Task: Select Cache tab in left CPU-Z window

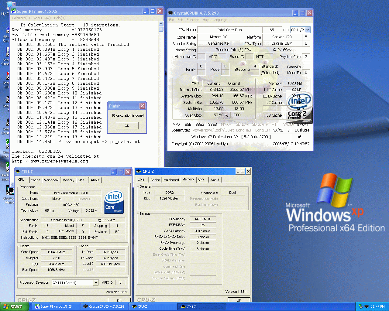Action: pyautogui.click(x=36, y=180)
